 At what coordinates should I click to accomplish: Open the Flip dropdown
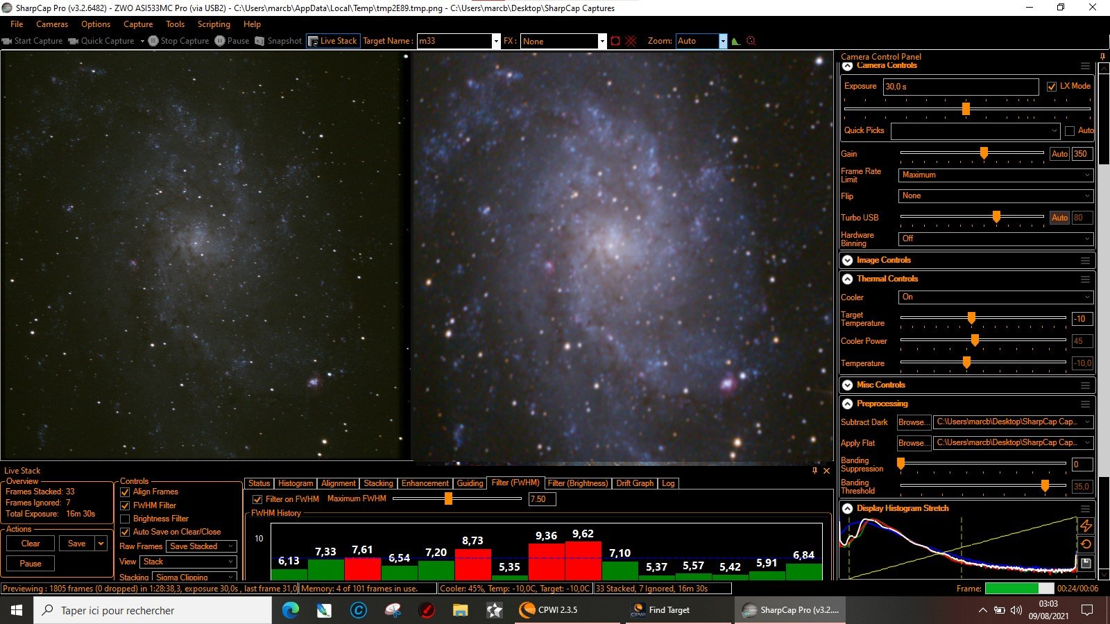(996, 196)
